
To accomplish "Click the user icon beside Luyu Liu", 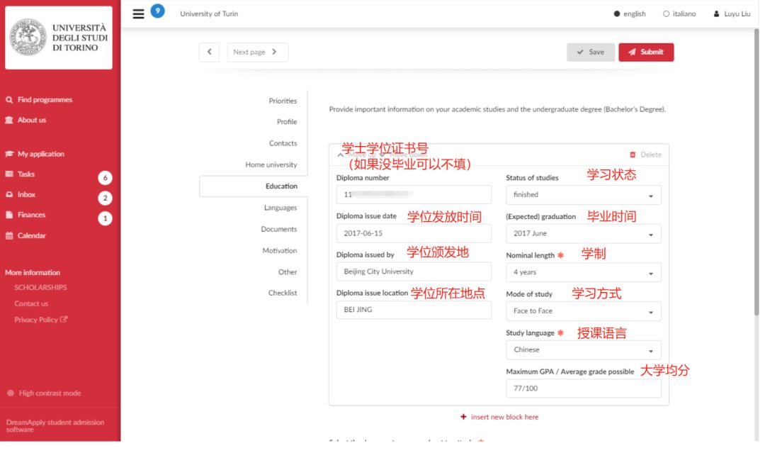I will pyautogui.click(x=716, y=13).
